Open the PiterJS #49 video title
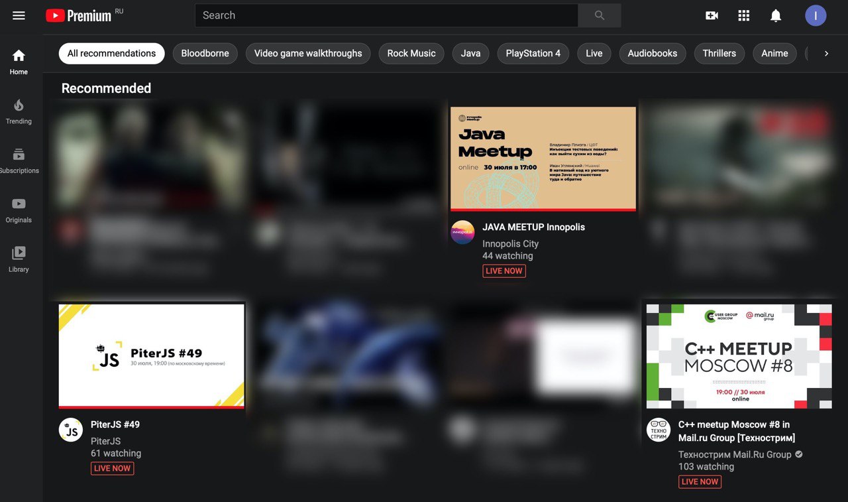The width and height of the screenshot is (848, 502). click(115, 424)
